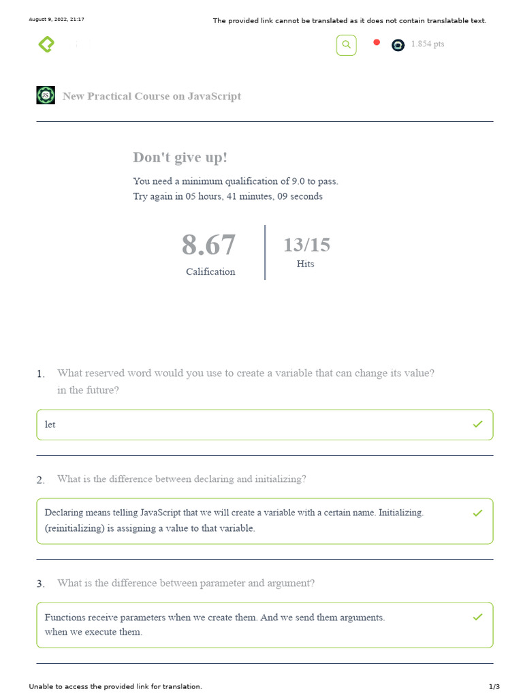Viewport: 523px width, 698px height.
Task: Click the 13/15 hits counter
Action: (306, 245)
